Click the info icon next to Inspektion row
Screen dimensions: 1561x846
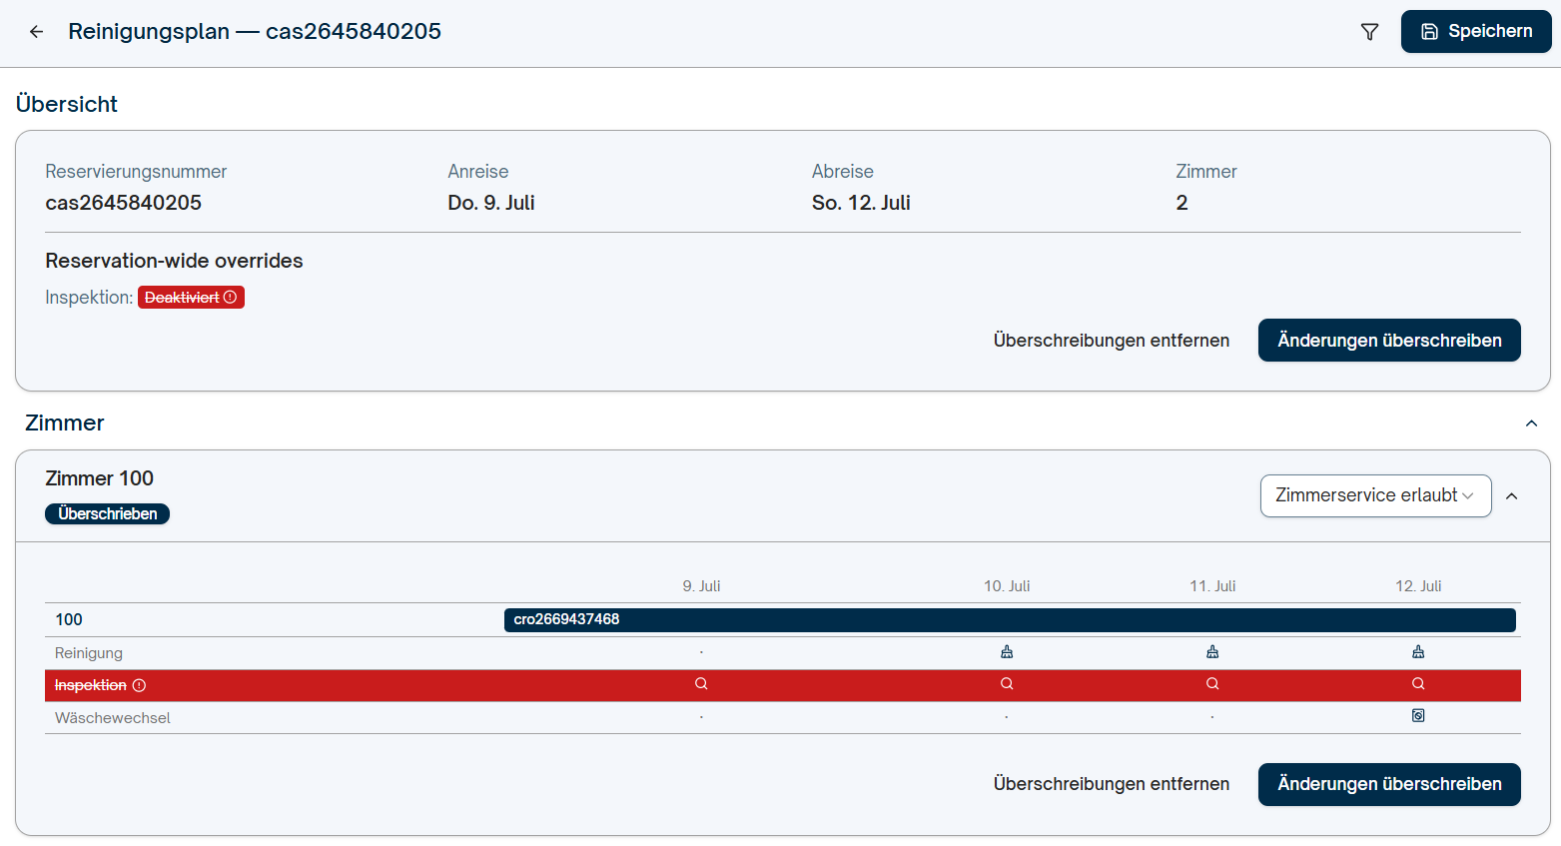[140, 685]
